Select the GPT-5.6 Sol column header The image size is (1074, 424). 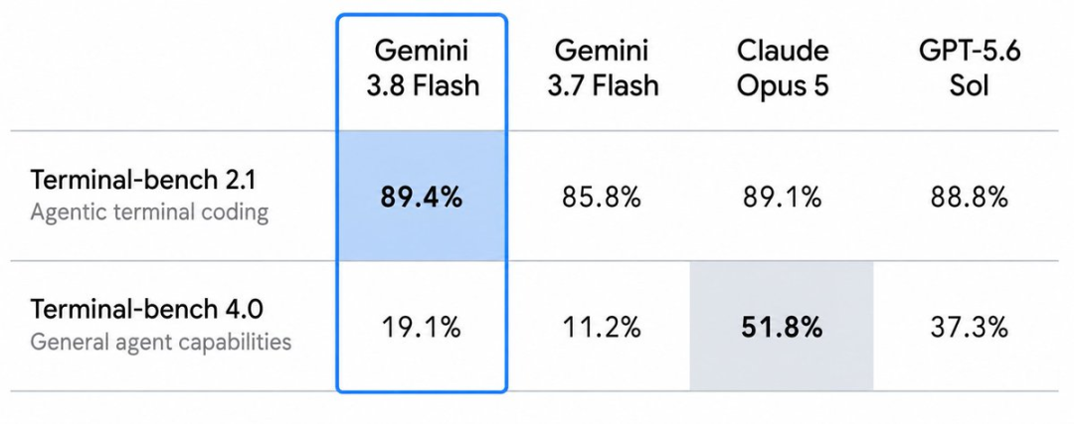point(970,69)
